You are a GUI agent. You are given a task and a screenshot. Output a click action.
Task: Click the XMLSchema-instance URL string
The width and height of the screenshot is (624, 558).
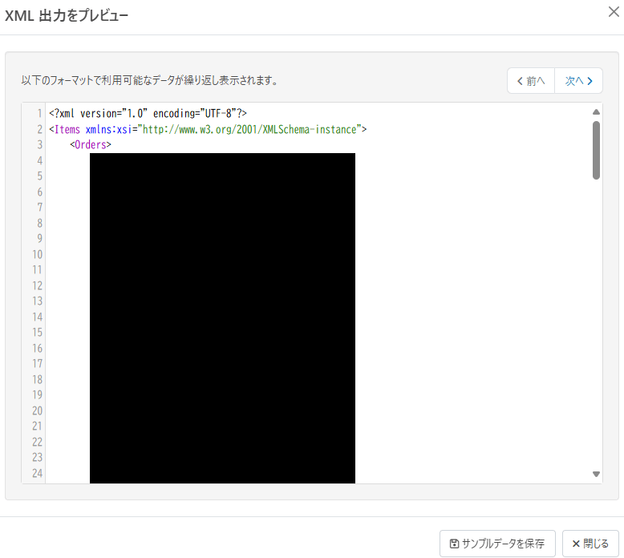point(249,130)
